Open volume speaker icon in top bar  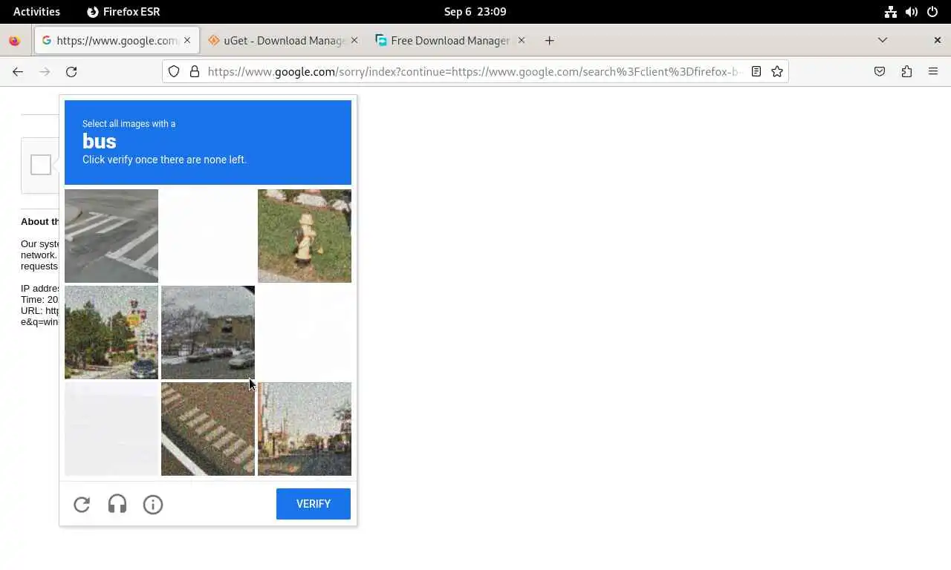[912, 11]
